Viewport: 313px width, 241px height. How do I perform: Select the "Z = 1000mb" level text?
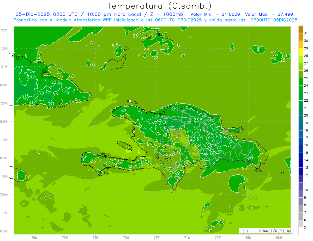click(166, 14)
